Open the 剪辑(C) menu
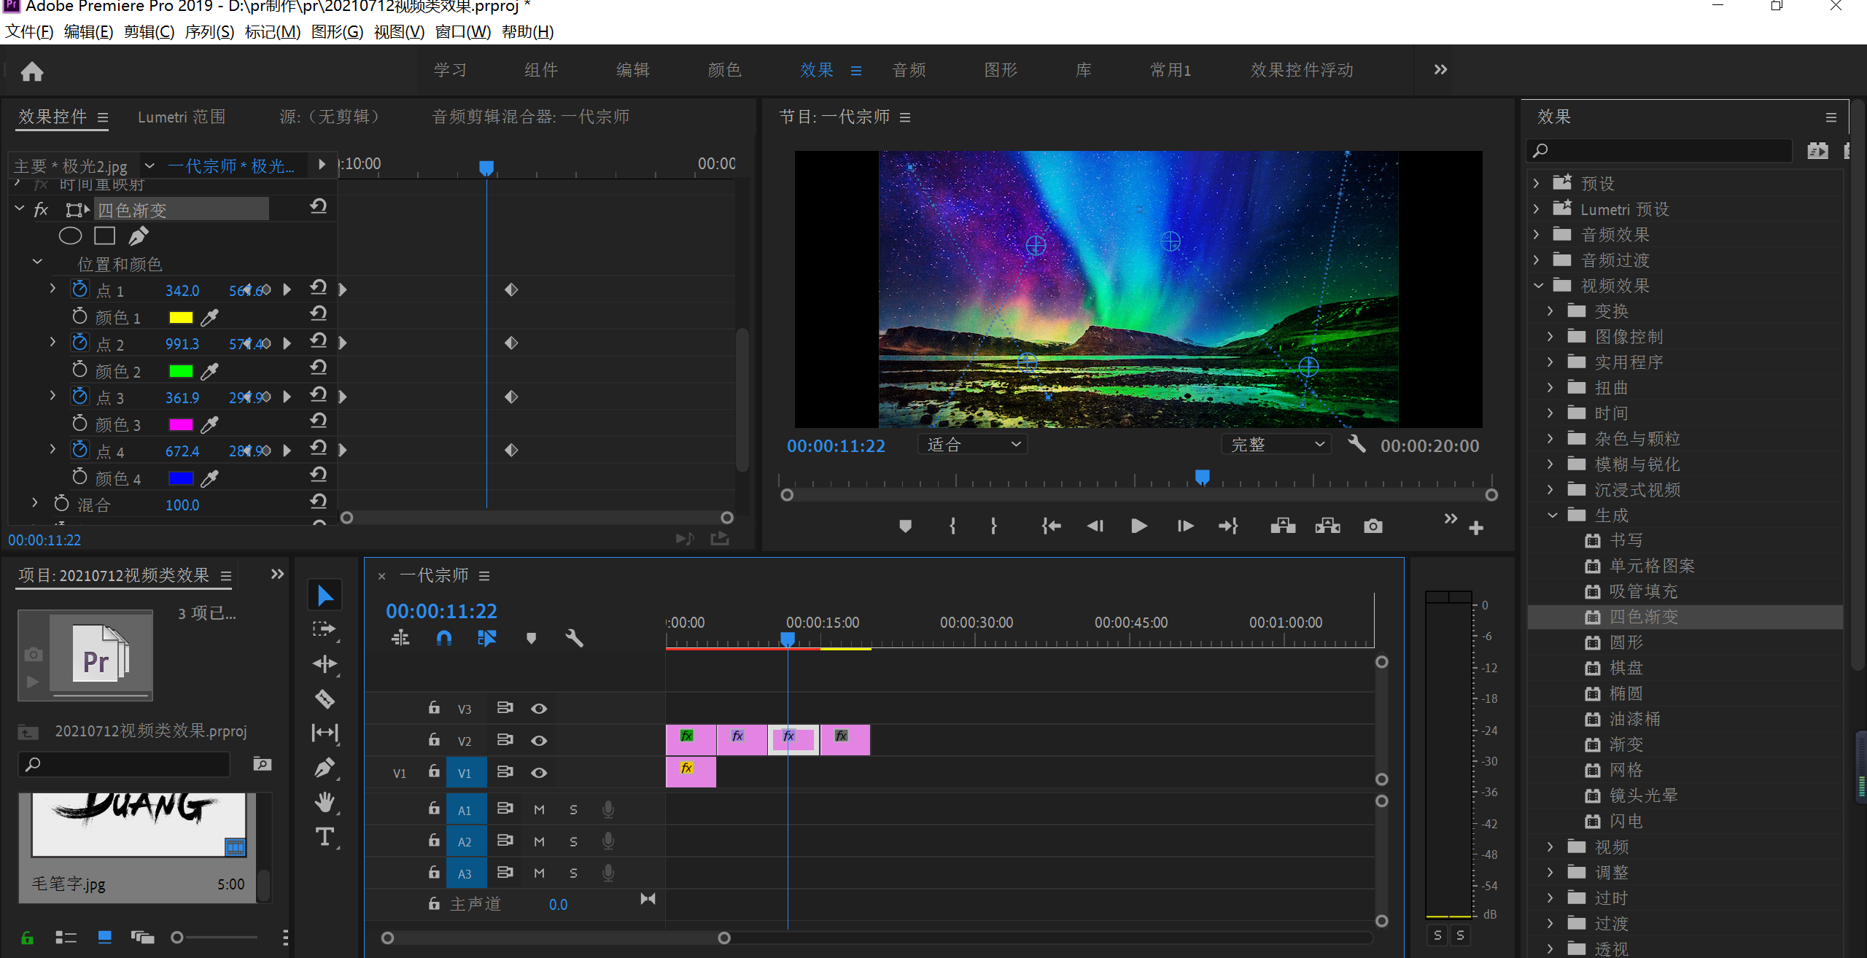This screenshot has width=1867, height=958. coord(150,32)
